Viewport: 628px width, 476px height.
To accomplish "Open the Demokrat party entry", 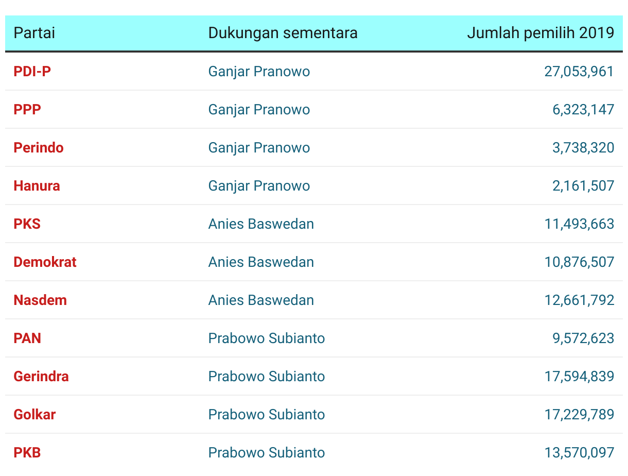I will 45,262.
